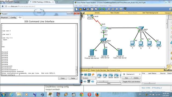The height and width of the screenshot is (97, 172).
Task: Click the info icon on the toolbar's right end
Action: (171, 9)
